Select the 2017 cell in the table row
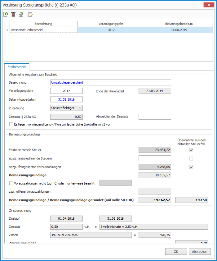Image resolution: width=217 pixels, height=261 pixels. 111,30
